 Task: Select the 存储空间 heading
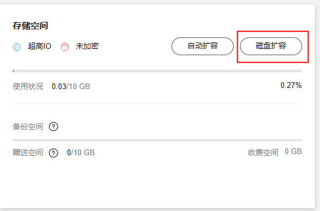coord(31,26)
